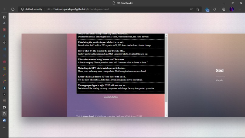Click the 'Sed' heading on right panel

(x=219, y=70)
